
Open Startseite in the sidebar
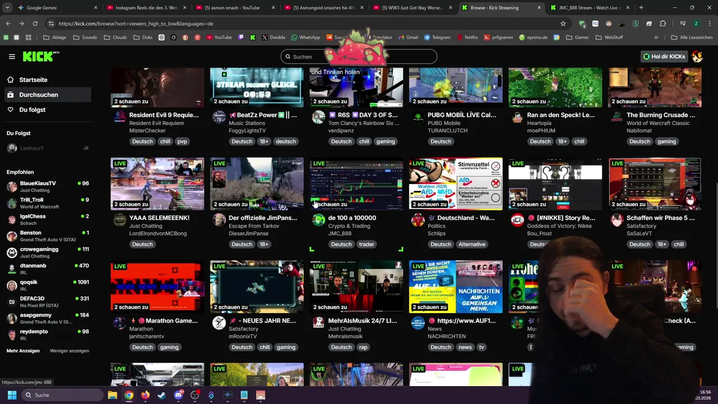pos(33,80)
